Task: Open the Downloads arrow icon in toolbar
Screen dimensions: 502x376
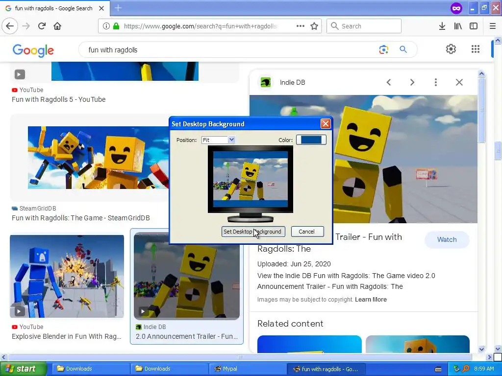Action: click(442, 26)
